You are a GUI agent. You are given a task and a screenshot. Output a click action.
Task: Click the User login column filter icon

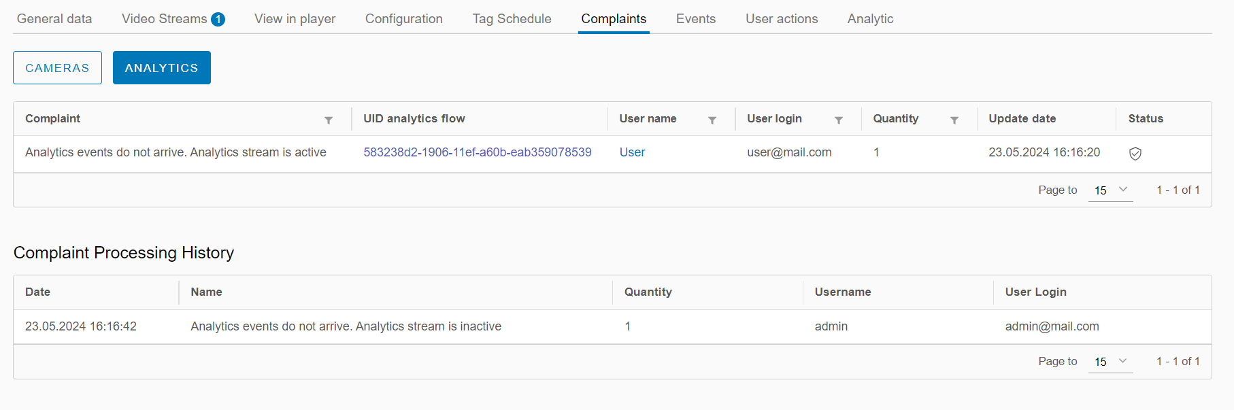[x=839, y=120]
